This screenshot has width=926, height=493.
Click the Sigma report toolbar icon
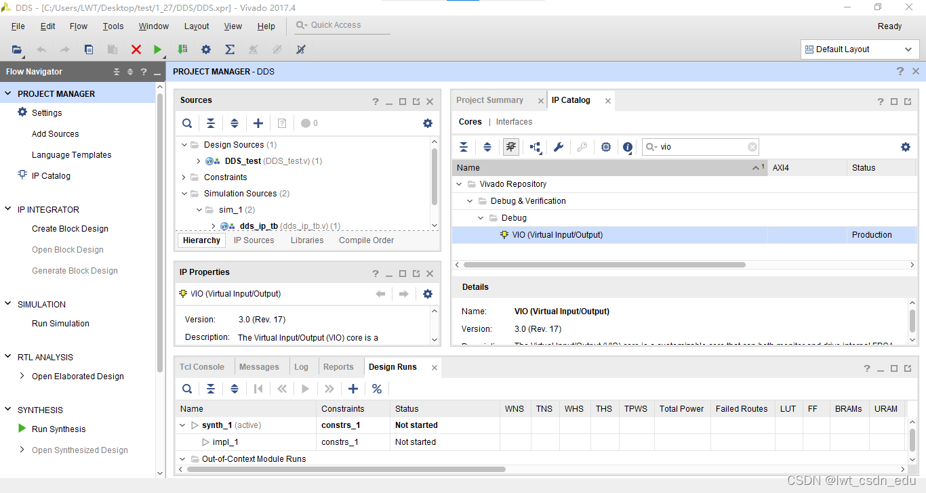click(230, 49)
